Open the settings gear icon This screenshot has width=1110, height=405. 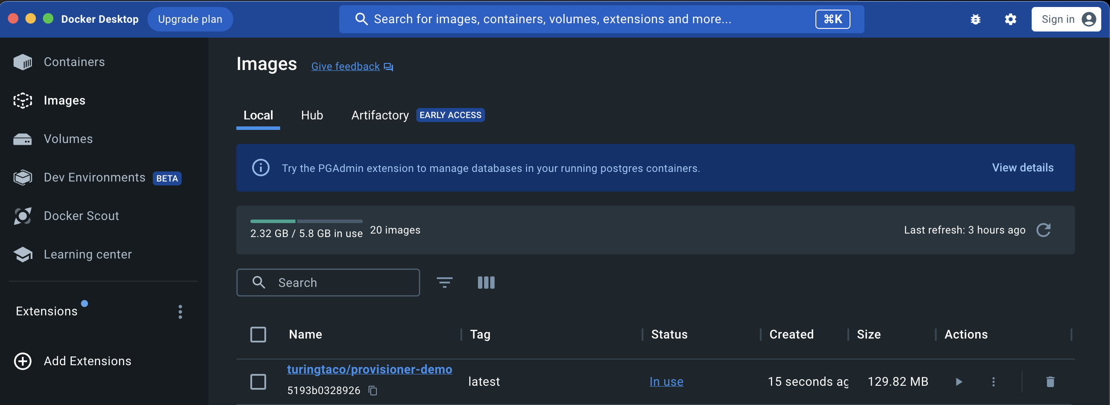tap(1011, 19)
